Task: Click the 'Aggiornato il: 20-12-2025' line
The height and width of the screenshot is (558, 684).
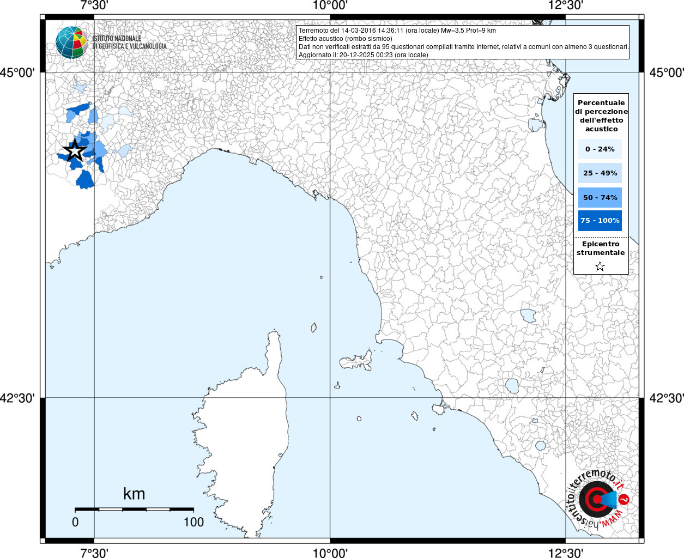Action: [x=364, y=55]
